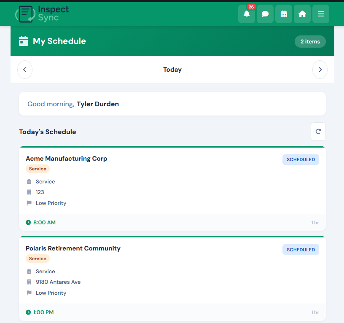Screen dimensions: 344x323
Task: Click SCHEDULED status on Polaris card
Action: tap(301, 250)
